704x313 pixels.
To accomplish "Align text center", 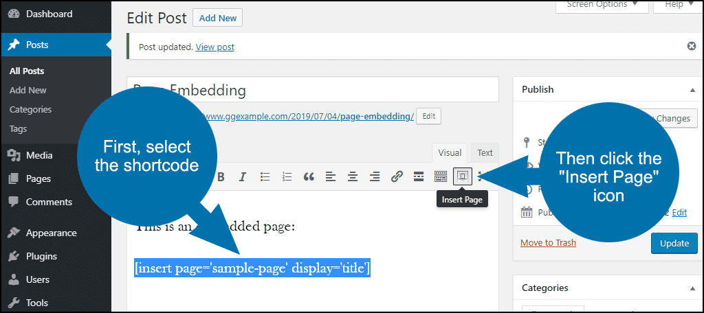I will point(353,176).
